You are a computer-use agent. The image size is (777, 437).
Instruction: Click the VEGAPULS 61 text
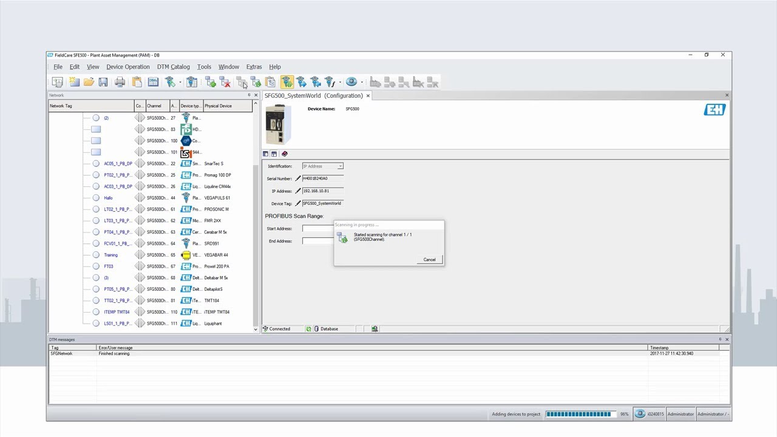point(217,198)
